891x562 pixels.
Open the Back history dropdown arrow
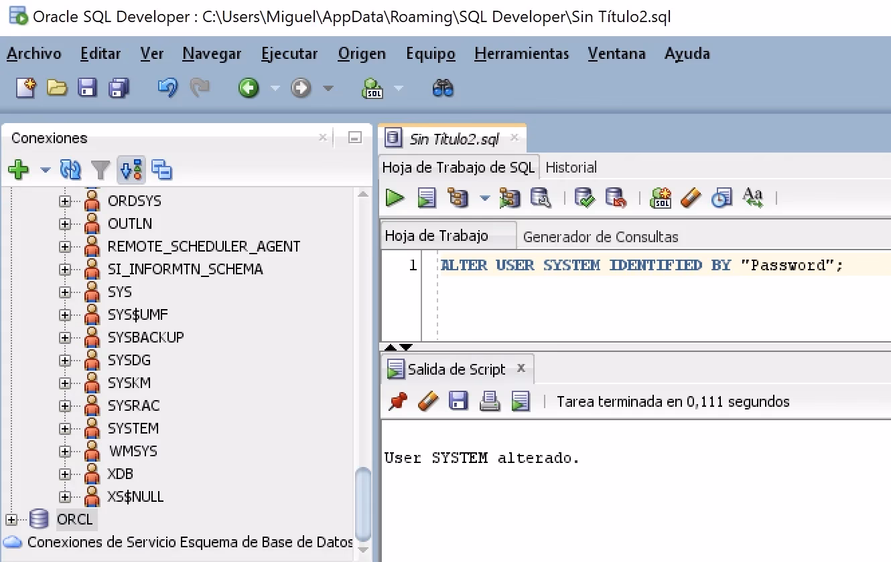point(275,88)
